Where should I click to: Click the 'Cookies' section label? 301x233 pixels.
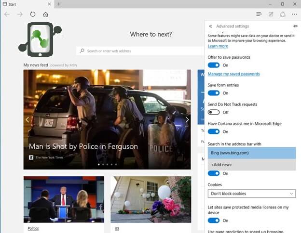tap(215, 185)
